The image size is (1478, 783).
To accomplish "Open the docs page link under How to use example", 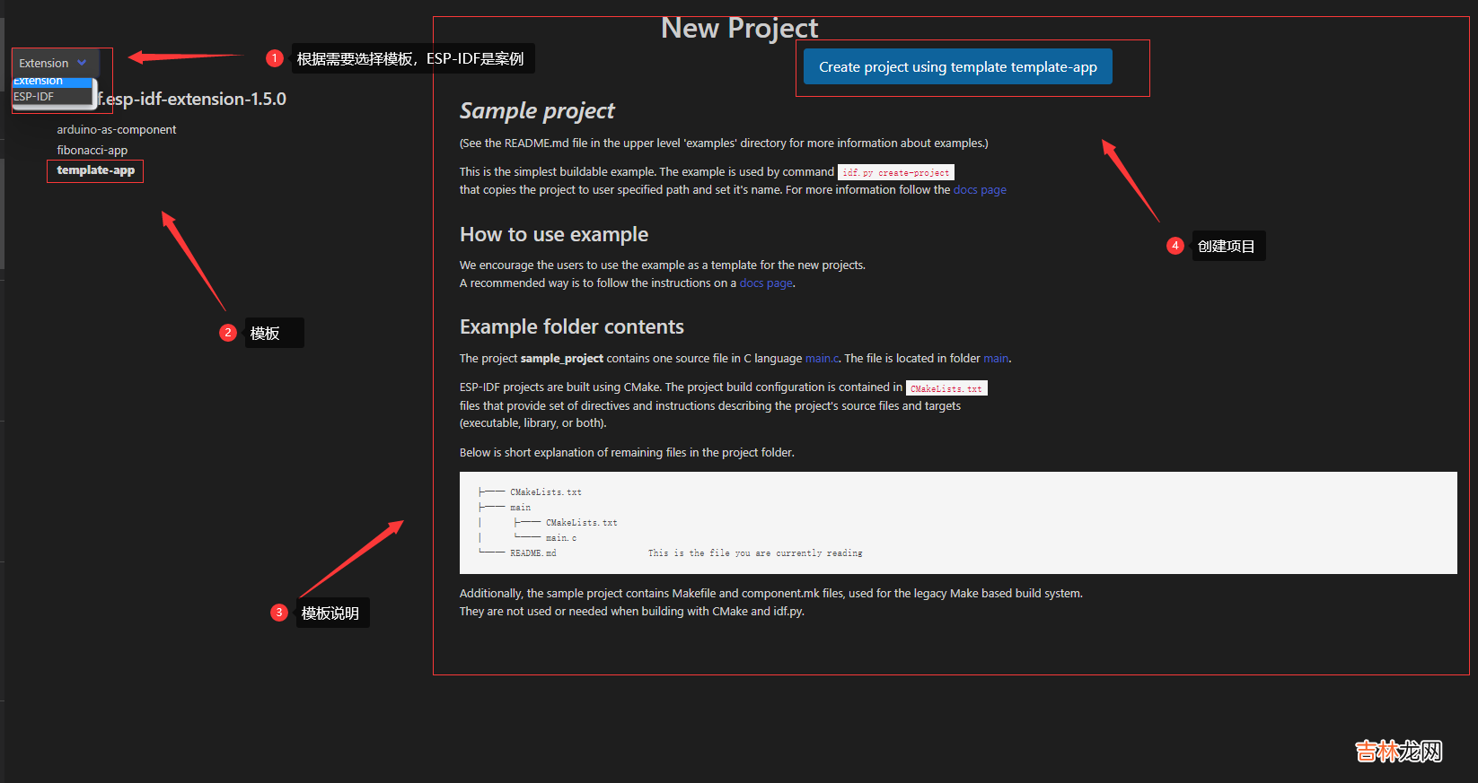I will coord(766,283).
